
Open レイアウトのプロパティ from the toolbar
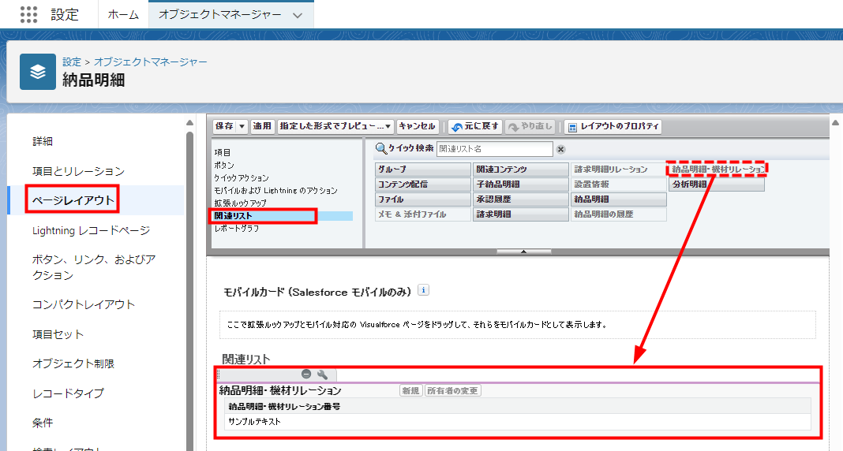click(613, 126)
